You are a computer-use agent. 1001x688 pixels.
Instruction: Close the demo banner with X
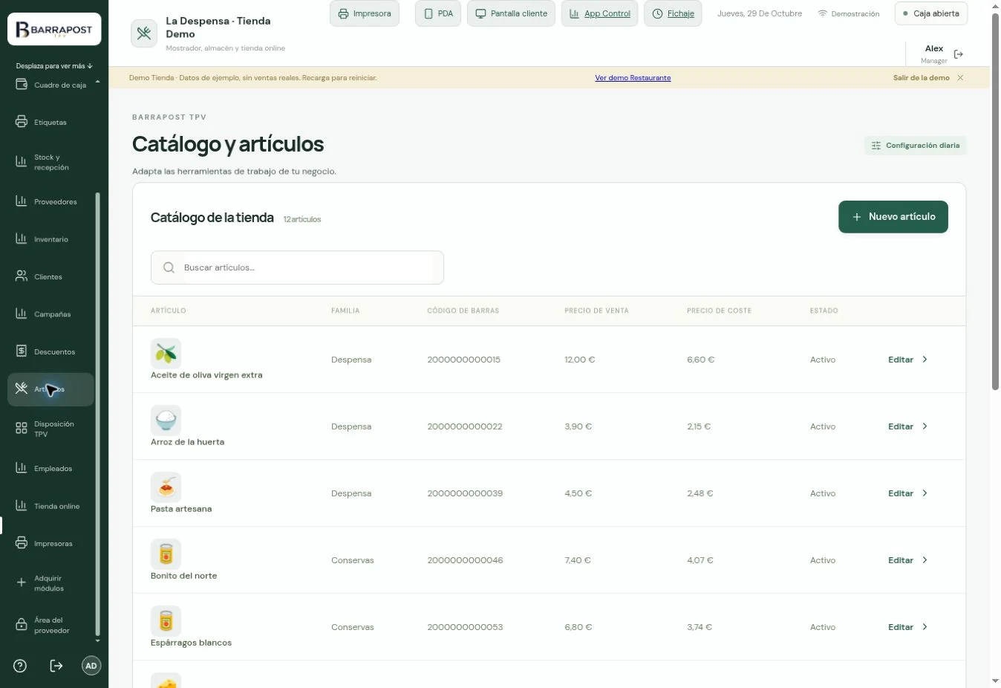[x=960, y=78]
